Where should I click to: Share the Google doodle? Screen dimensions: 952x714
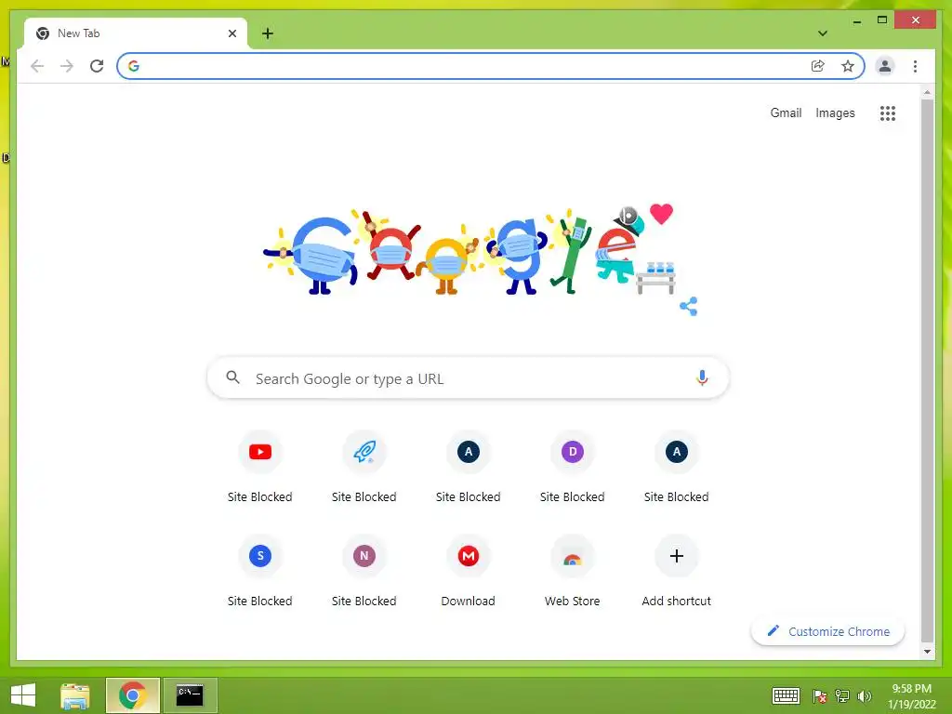coord(689,306)
